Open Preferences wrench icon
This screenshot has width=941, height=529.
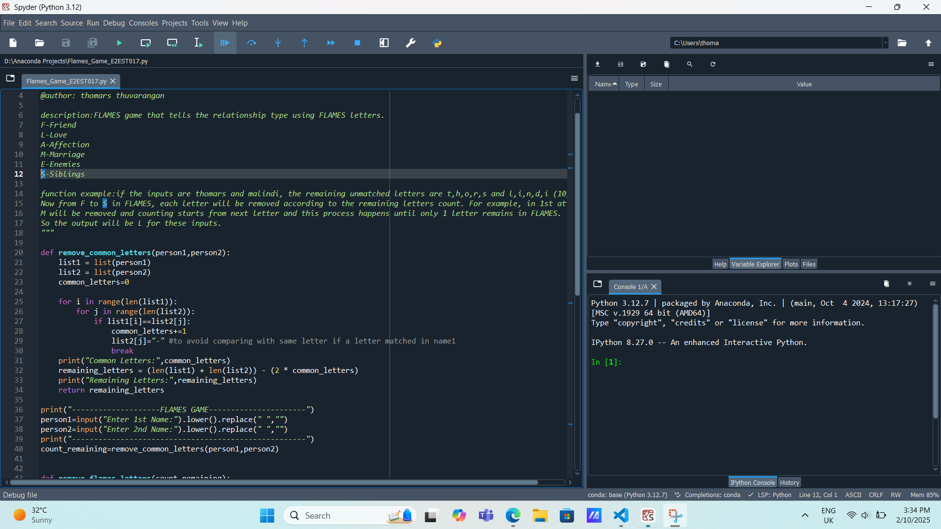[411, 43]
